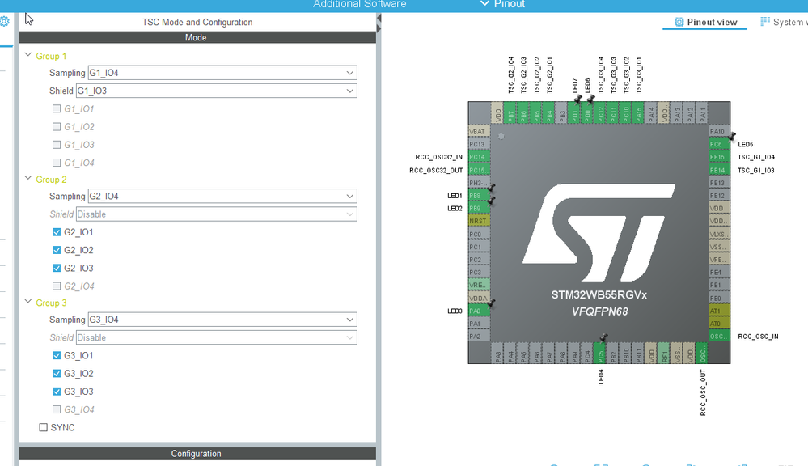
Task: Open the Group 2 Shield dropdown
Action: [217, 214]
